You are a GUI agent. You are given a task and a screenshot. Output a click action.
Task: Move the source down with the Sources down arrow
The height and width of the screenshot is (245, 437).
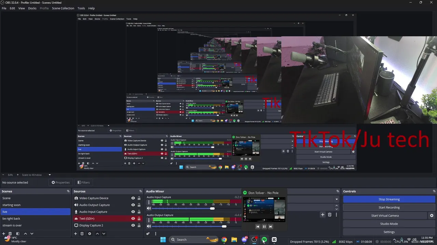point(104,234)
